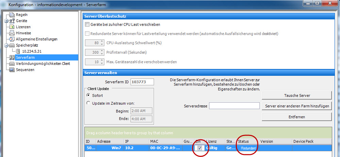Image resolution: width=340 pixels, height=157 pixels.
Task: Expand the Geräte tree node
Action: (6, 21)
